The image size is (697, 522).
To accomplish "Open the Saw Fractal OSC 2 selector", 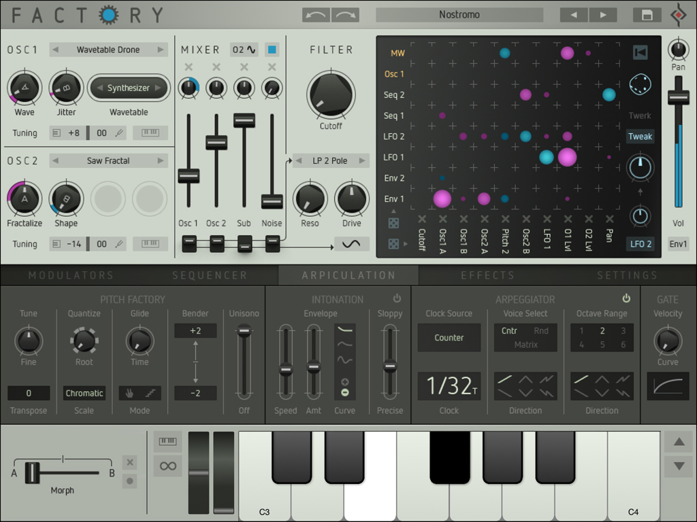I will (x=108, y=160).
